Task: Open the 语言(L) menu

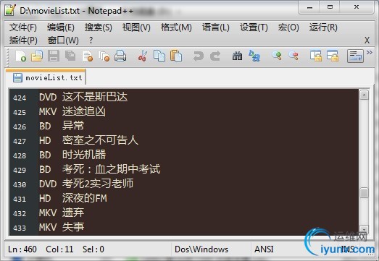Action: click(x=216, y=27)
